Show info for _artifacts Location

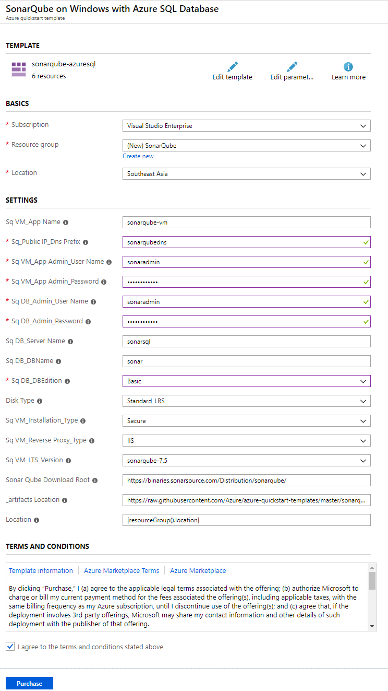65,500
